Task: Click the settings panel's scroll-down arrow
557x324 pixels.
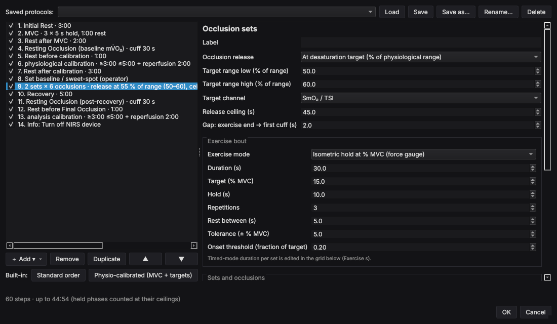Action: click(x=547, y=277)
